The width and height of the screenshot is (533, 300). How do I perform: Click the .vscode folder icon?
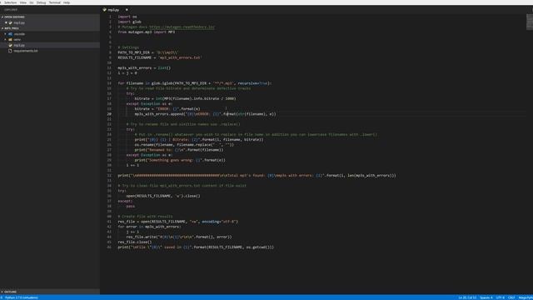pyautogui.click(x=10, y=34)
